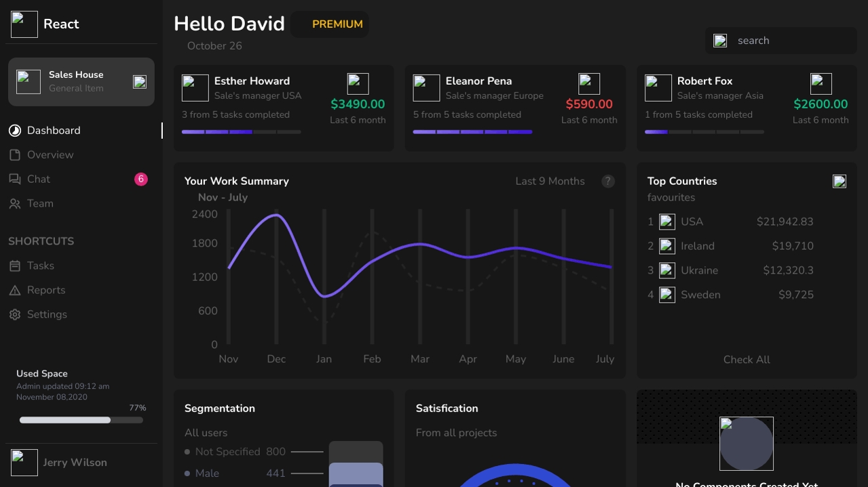Click the USA flag icon
868x487 pixels.
(667, 222)
